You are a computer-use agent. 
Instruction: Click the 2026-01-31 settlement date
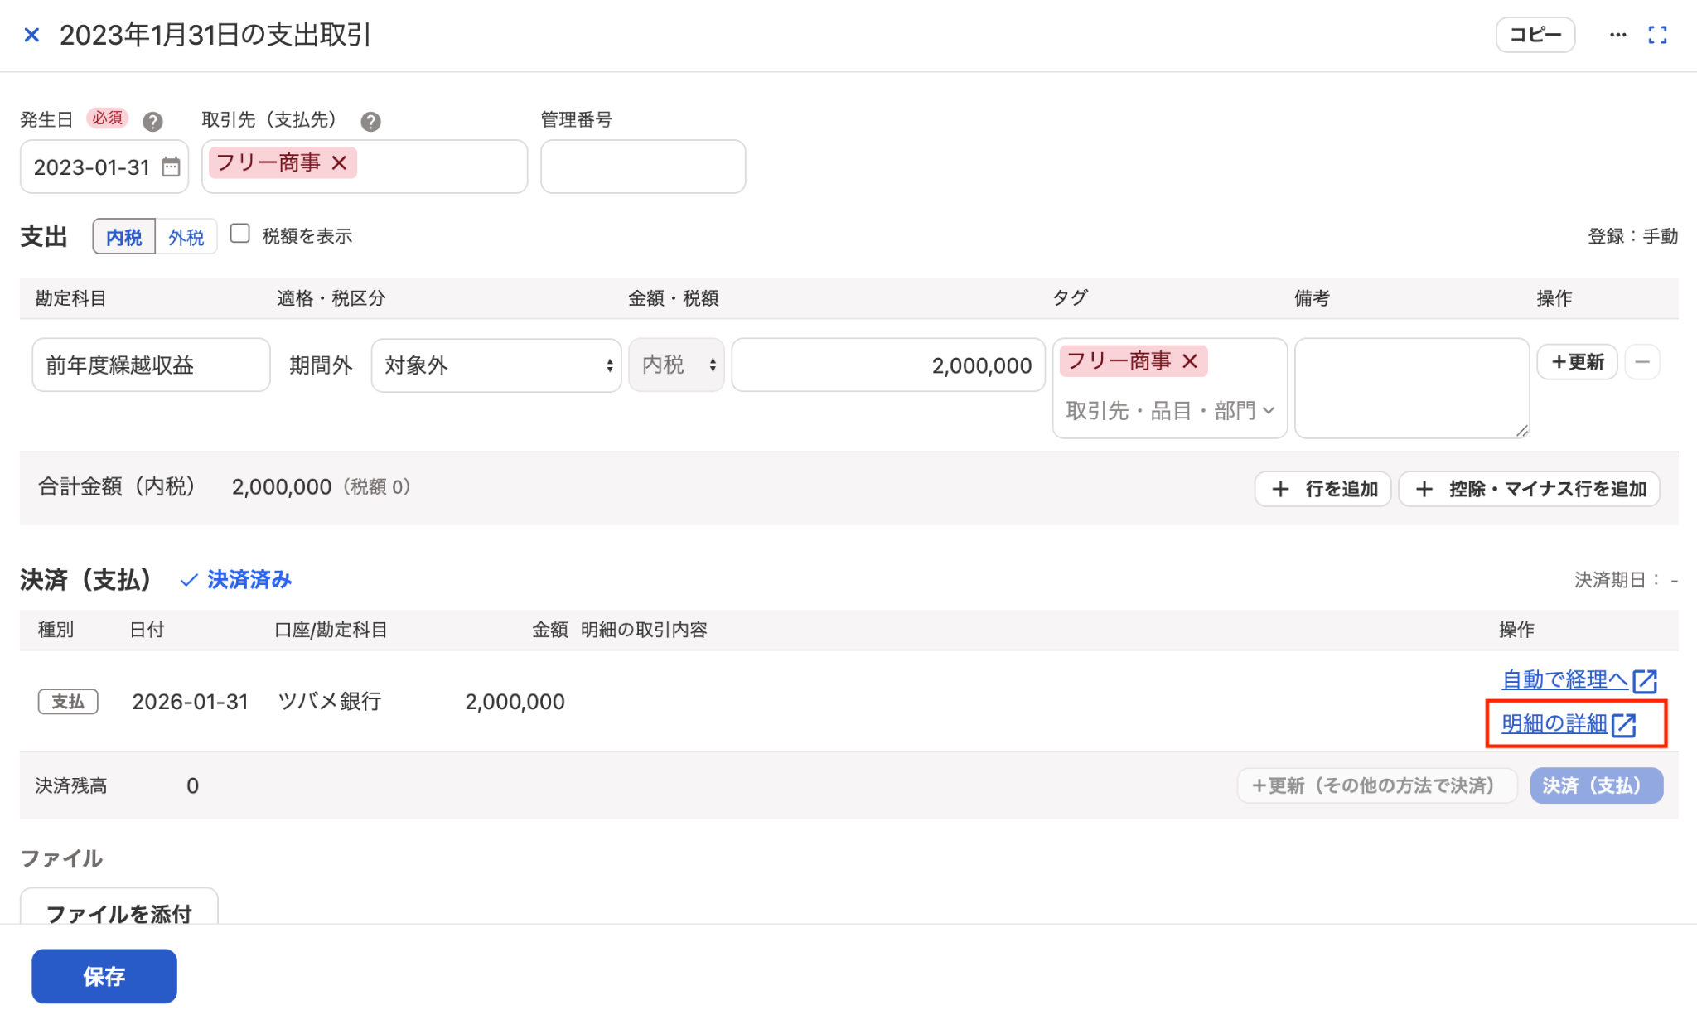pos(191,701)
